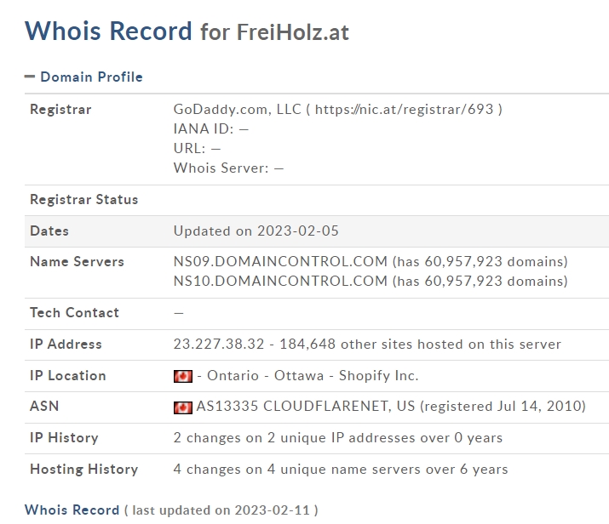Click the Tech Contact row label
This screenshot has height=524, width=609.
(x=75, y=313)
